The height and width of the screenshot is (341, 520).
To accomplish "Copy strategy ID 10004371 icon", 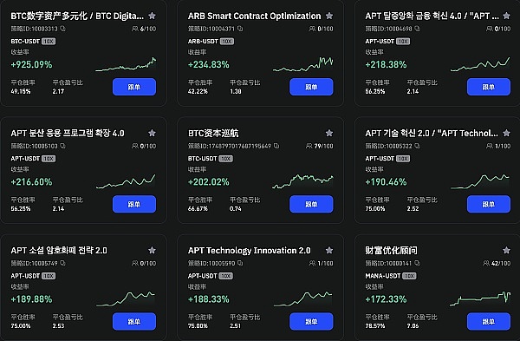I will pos(240,29).
